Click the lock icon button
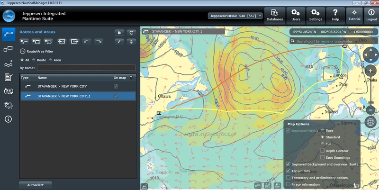The image size is (379, 190). (119, 32)
